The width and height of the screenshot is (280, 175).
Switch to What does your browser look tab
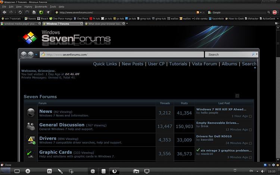click(x=105, y=24)
